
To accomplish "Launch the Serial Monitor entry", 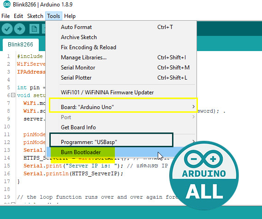I will tap(121, 68).
